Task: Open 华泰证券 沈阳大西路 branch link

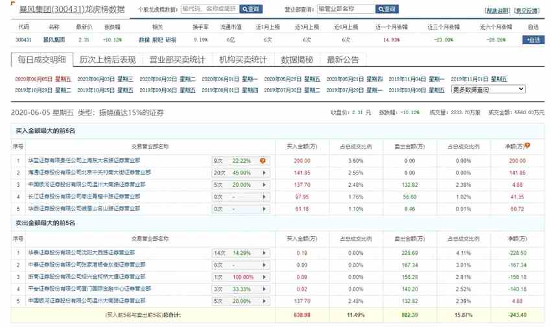Action: click(x=82, y=252)
